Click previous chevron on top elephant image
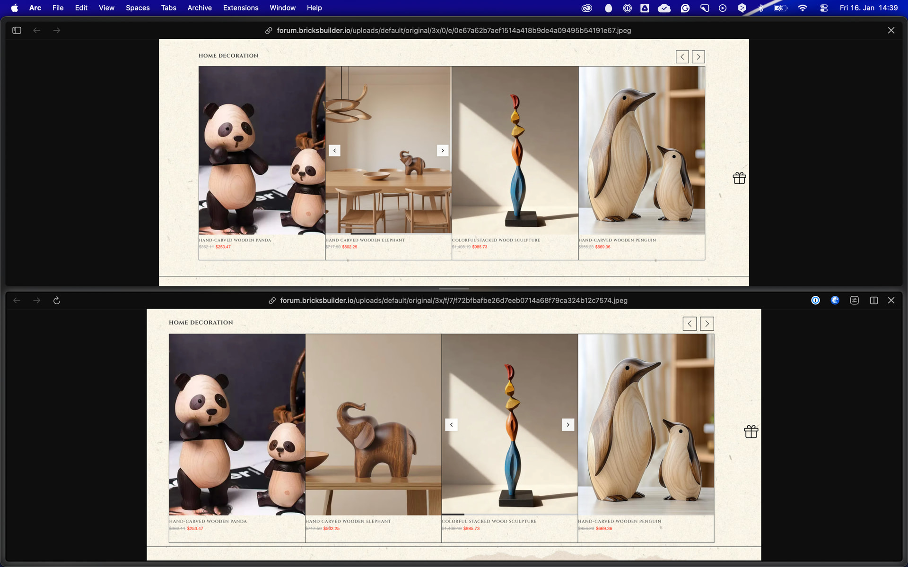Image resolution: width=908 pixels, height=567 pixels. click(334, 151)
